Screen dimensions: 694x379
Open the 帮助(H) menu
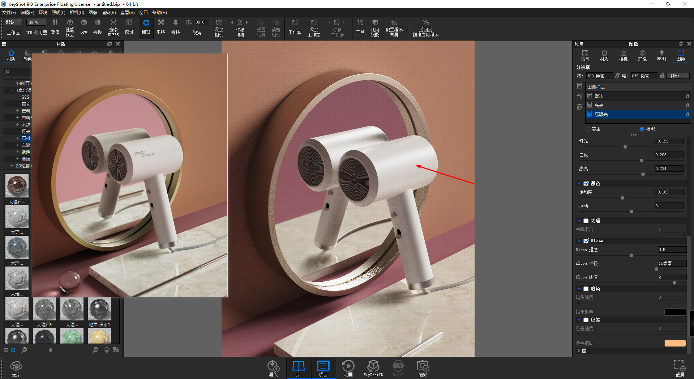coord(159,13)
